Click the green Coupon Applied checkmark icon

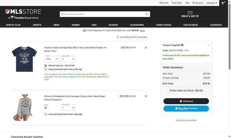(x=182, y=45)
